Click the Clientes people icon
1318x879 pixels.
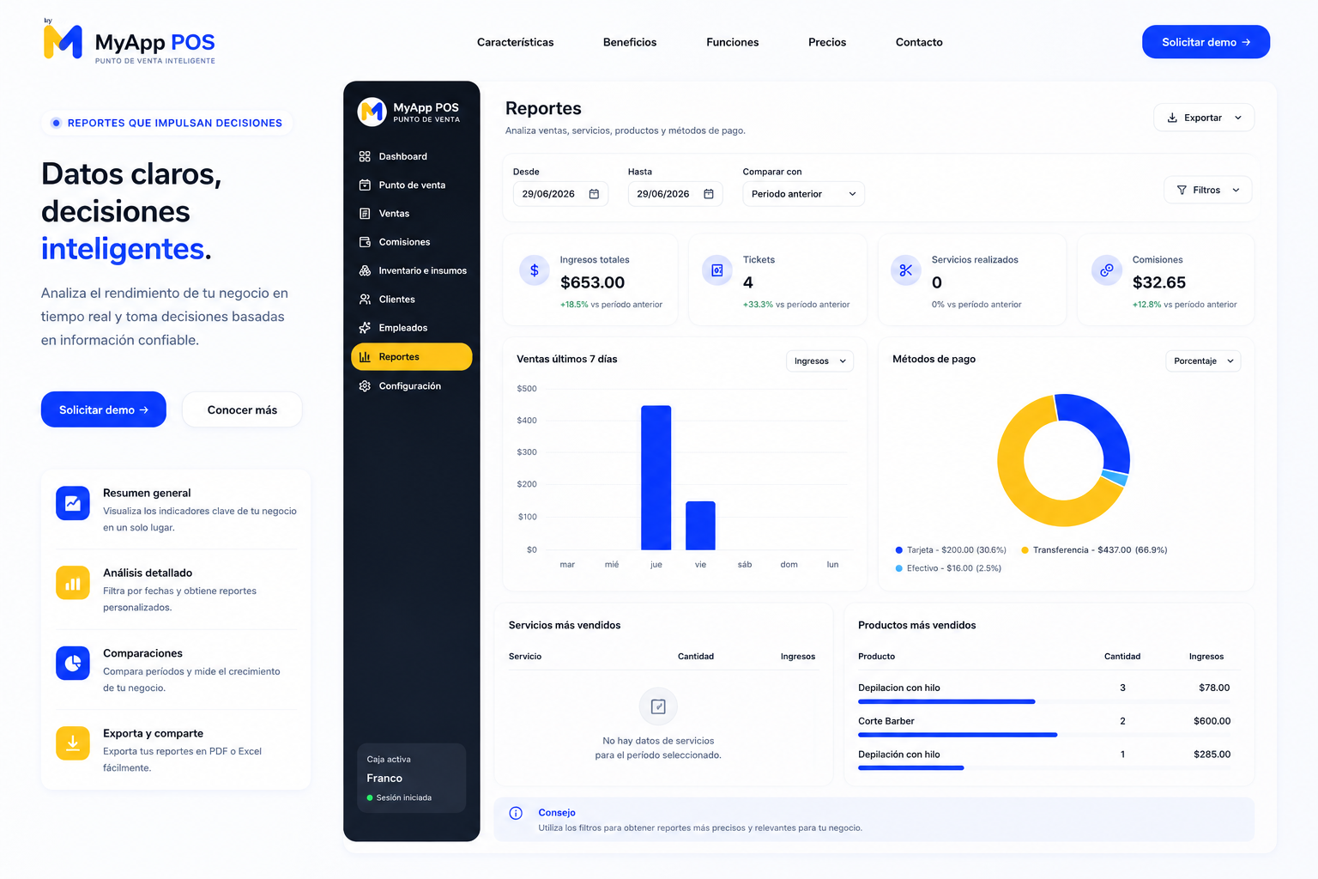(x=365, y=299)
